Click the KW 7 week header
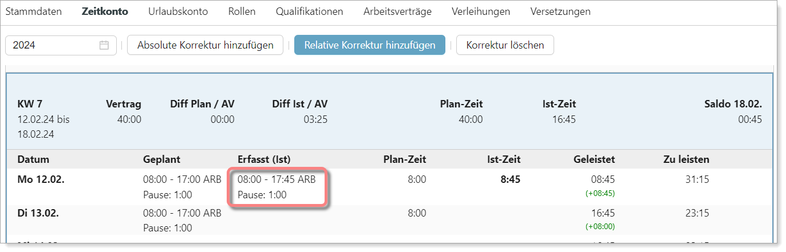Screen dimensions: 786x252 pos(30,104)
